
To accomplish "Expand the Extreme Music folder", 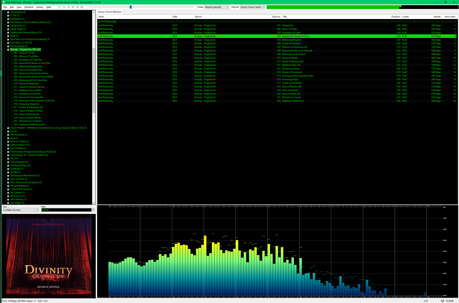I will tap(8, 145).
